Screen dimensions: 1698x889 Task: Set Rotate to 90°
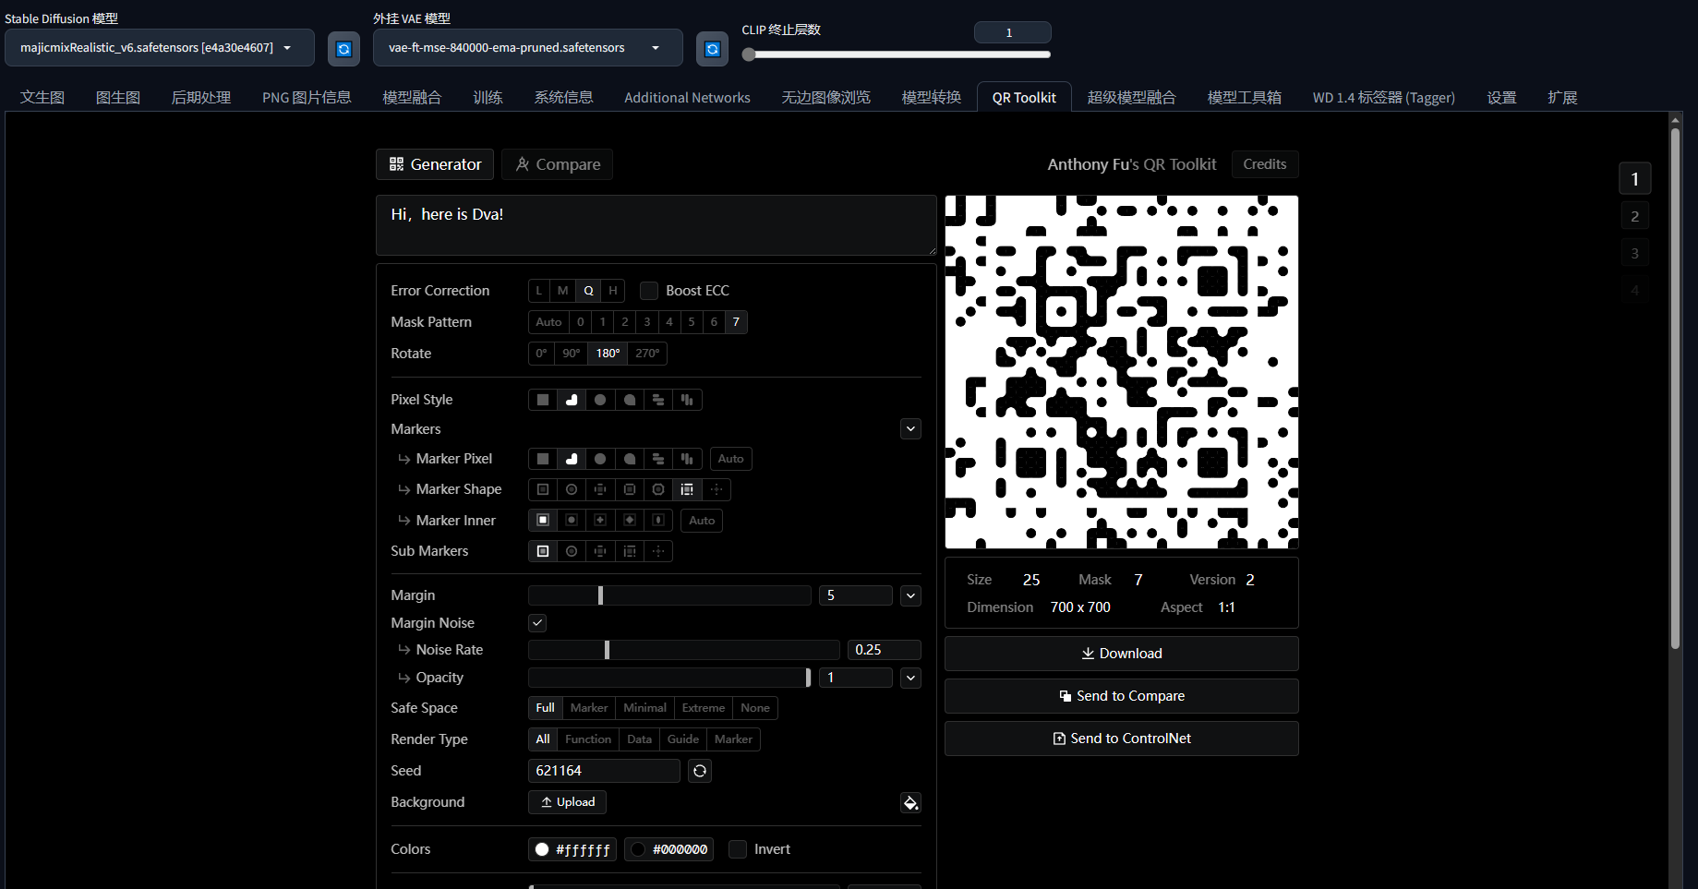point(572,354)
